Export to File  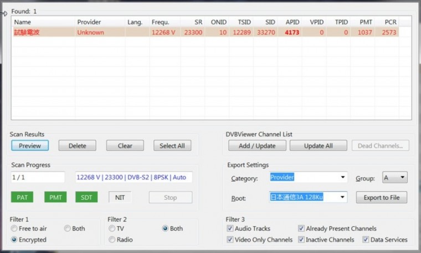[x=382, y=197]
